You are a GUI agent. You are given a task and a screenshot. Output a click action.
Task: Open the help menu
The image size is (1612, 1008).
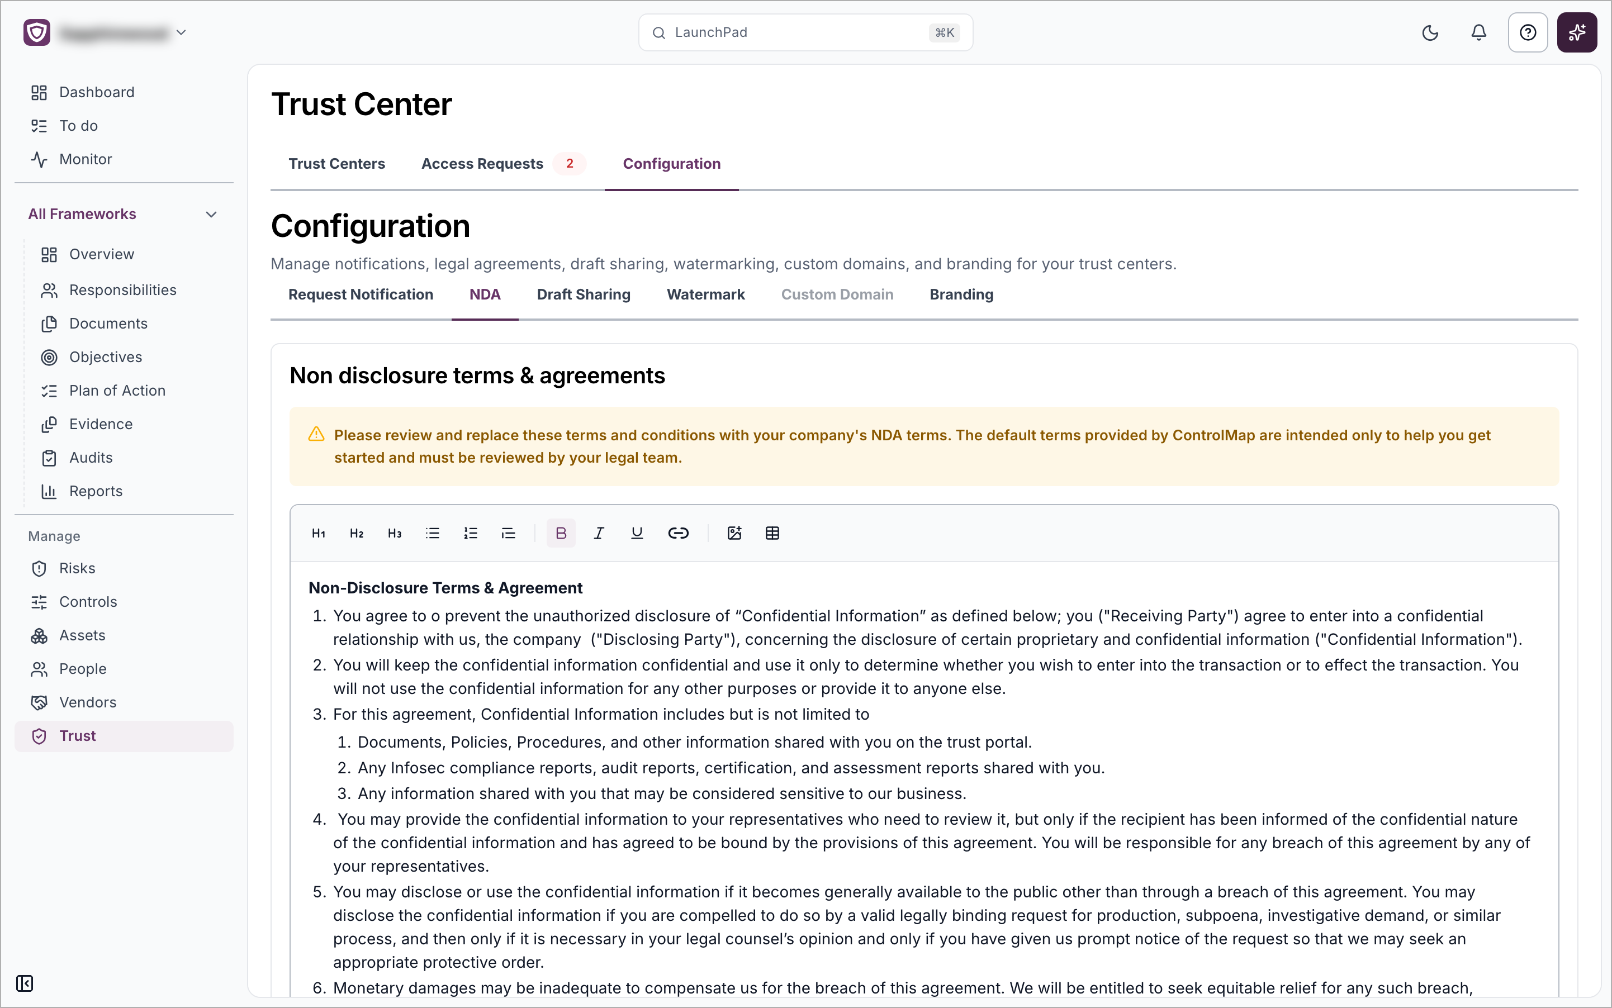[x=1528, y=32]
